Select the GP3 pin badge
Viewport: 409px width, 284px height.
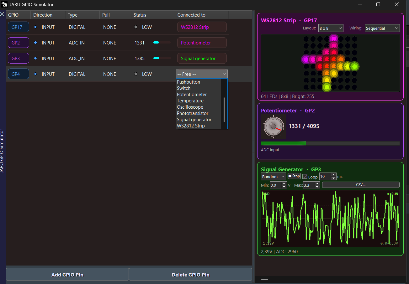18,58
